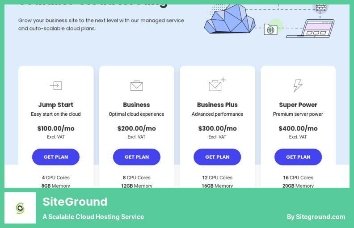Screen dimensions: 354x228
Task: Open the Siteground.com author link
Action: [x=316, y=217]
